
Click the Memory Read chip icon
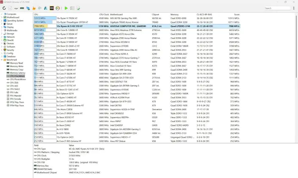(x=8, y=63)
